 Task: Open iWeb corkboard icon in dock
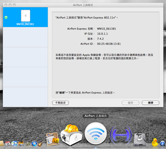click(53, 139)
